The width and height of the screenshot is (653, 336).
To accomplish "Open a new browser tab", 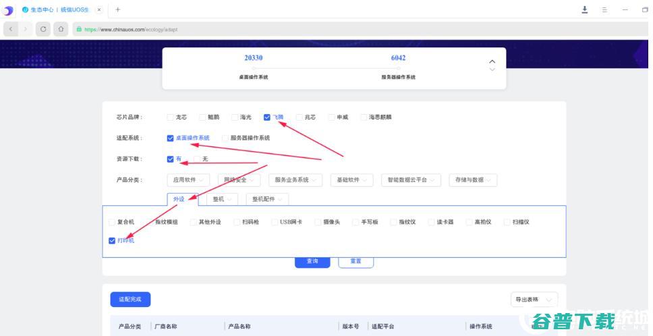I will 118,9.
